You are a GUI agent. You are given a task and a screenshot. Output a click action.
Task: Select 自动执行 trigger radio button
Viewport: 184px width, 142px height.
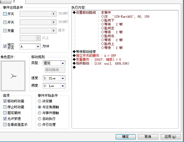[40, 119]
